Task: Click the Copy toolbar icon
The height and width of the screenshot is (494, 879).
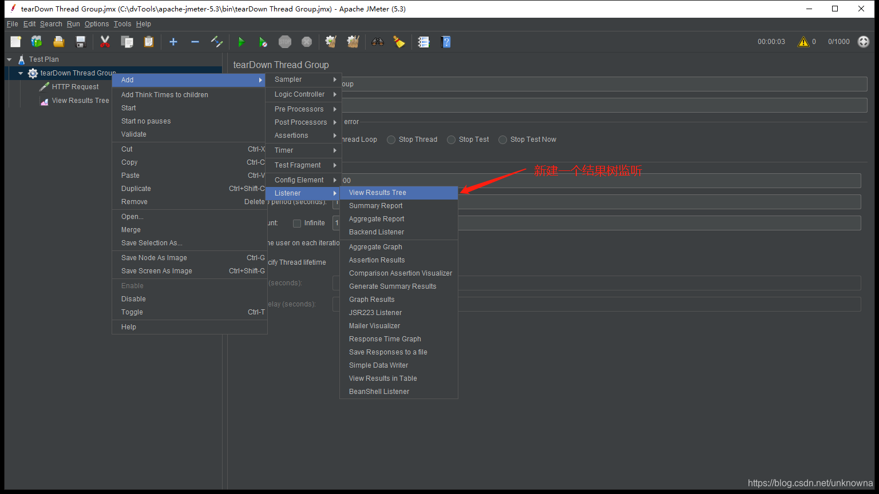Action: (x=126, y=42)
